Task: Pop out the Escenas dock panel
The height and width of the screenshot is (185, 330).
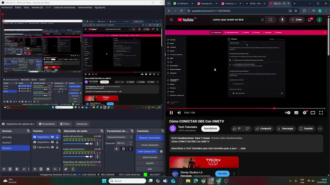Action: pos(28,131)
